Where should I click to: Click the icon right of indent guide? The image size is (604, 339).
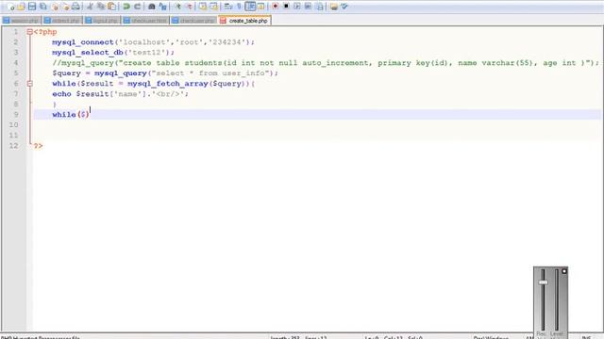pyautogui.click(x=260, y=7)
